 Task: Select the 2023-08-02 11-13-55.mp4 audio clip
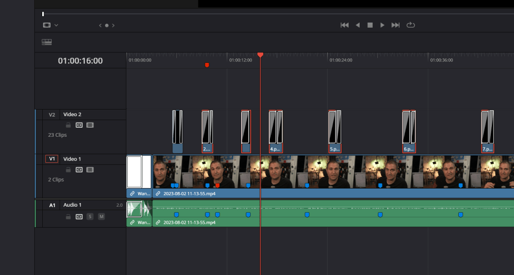tap(333, 213)
